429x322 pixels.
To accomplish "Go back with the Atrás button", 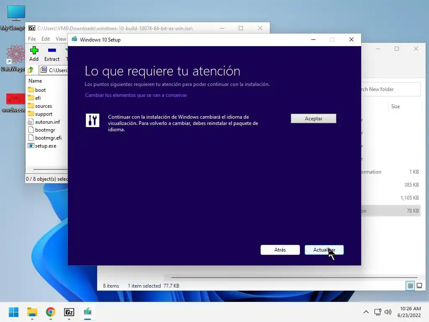I will click(x=280, y=250).
